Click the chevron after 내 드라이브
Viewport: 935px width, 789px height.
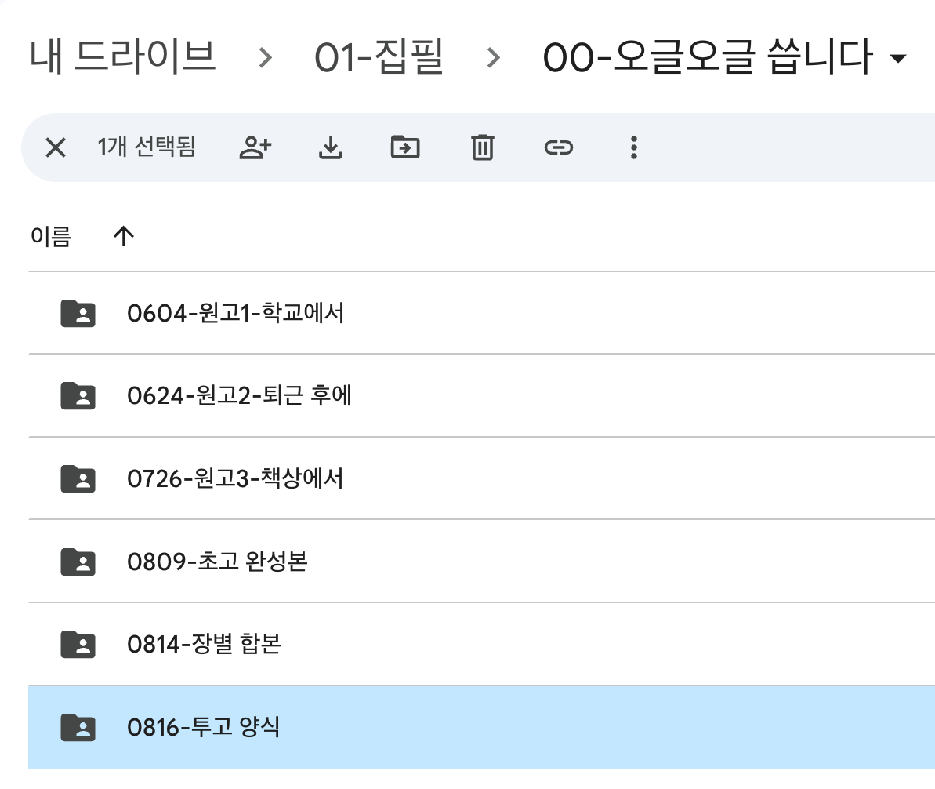click(266, 58)
